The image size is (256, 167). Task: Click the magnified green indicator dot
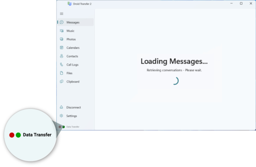coord(18,135)
